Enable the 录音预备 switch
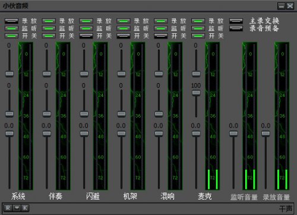297x215 pixels. click(236, 29)
